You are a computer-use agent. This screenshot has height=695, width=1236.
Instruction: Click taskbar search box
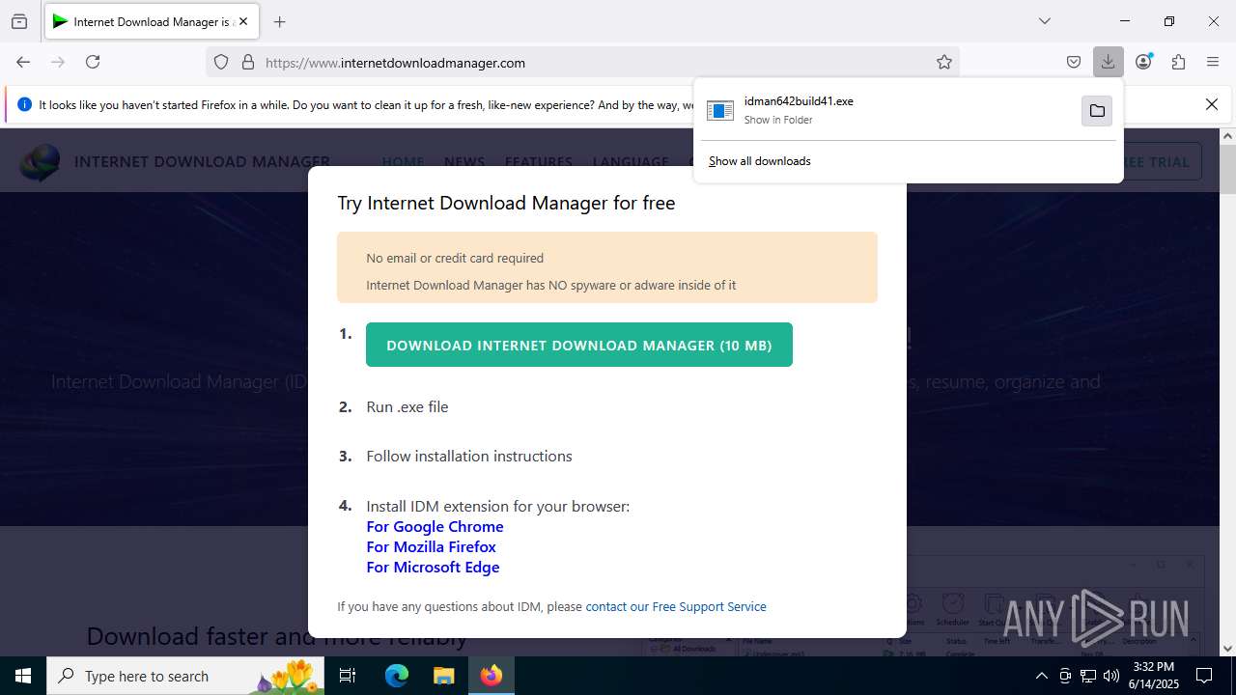[185, 676]
